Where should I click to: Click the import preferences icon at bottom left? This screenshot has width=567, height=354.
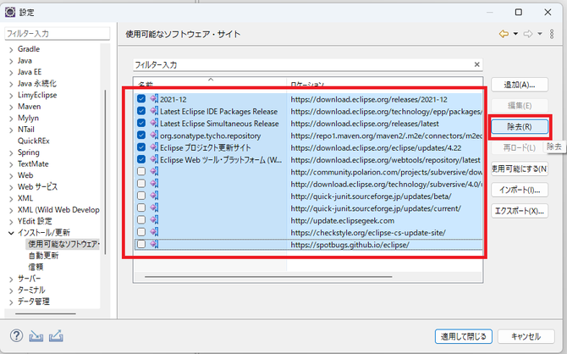[36, 336]
